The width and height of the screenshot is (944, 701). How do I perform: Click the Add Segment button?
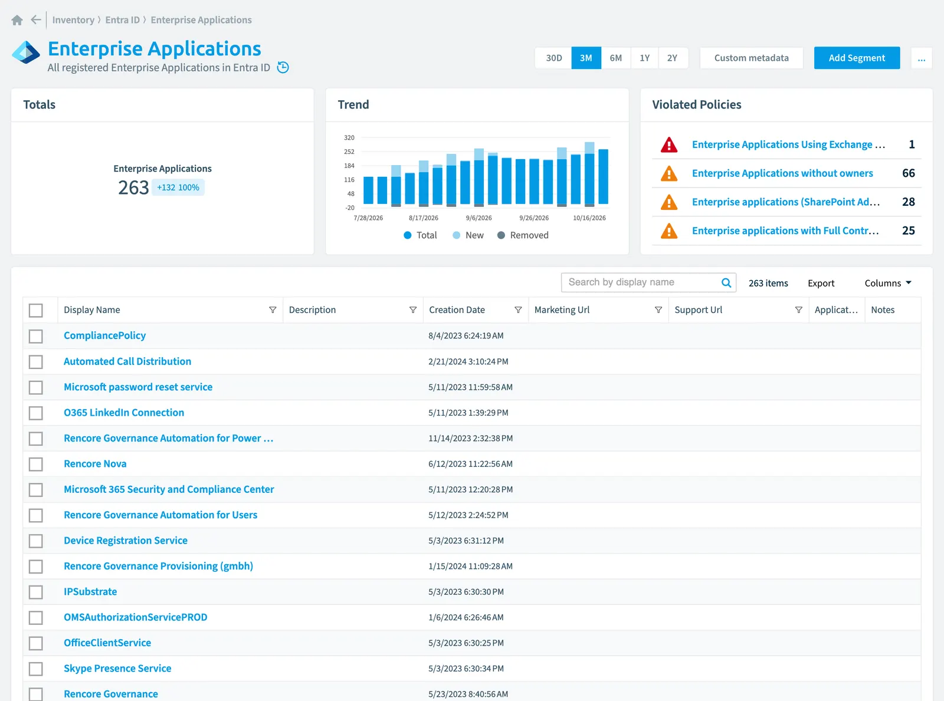click(857, 58)
